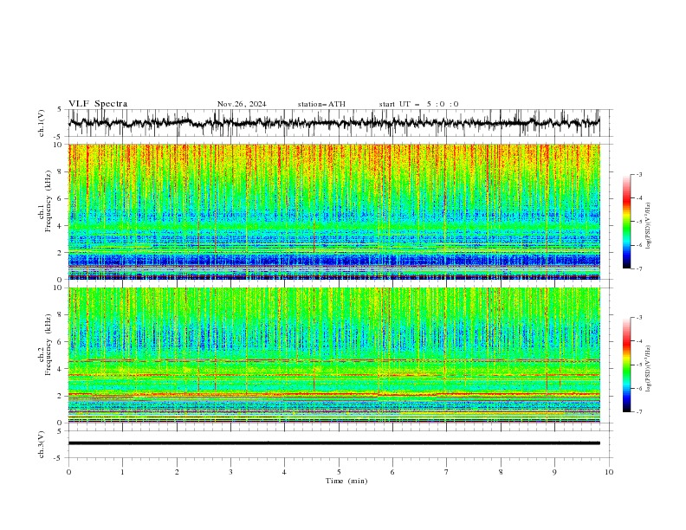Click the "station=ATH" label
This screenshot has width=686, height=530.
[321, 104]
